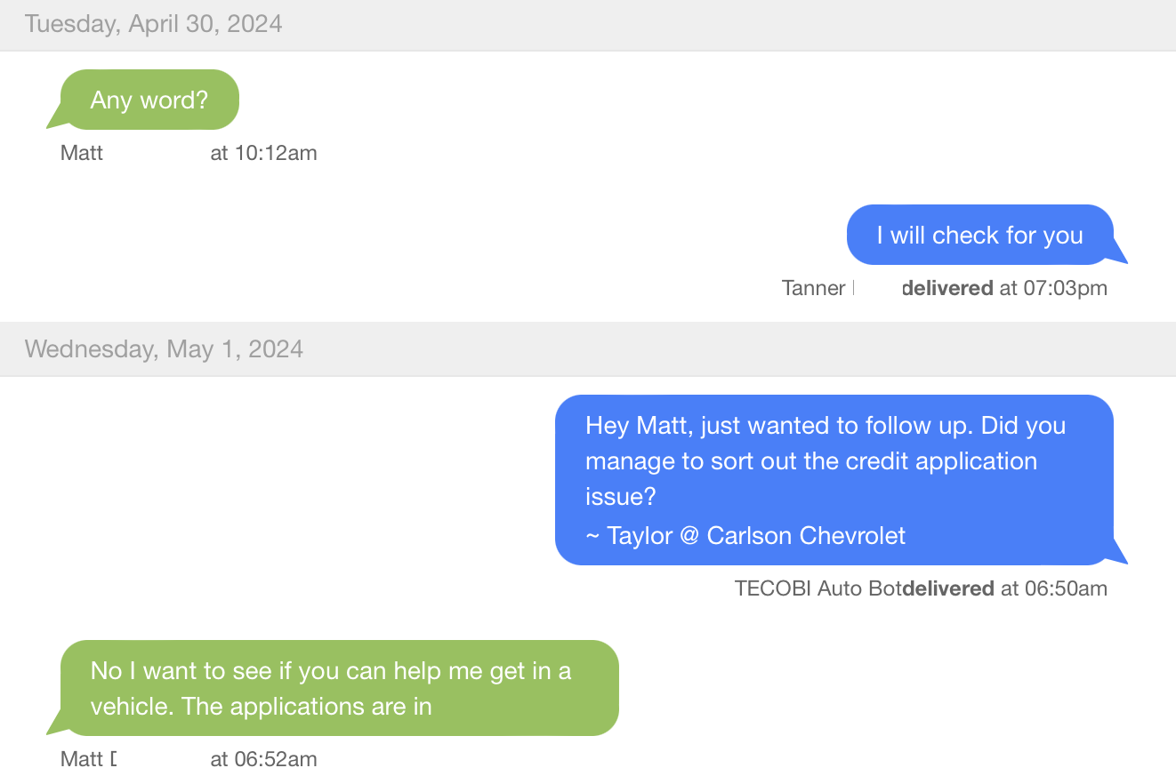Open Tanner's sender name label
This screenshot has width=1176, height=768.
coord(813,288)
